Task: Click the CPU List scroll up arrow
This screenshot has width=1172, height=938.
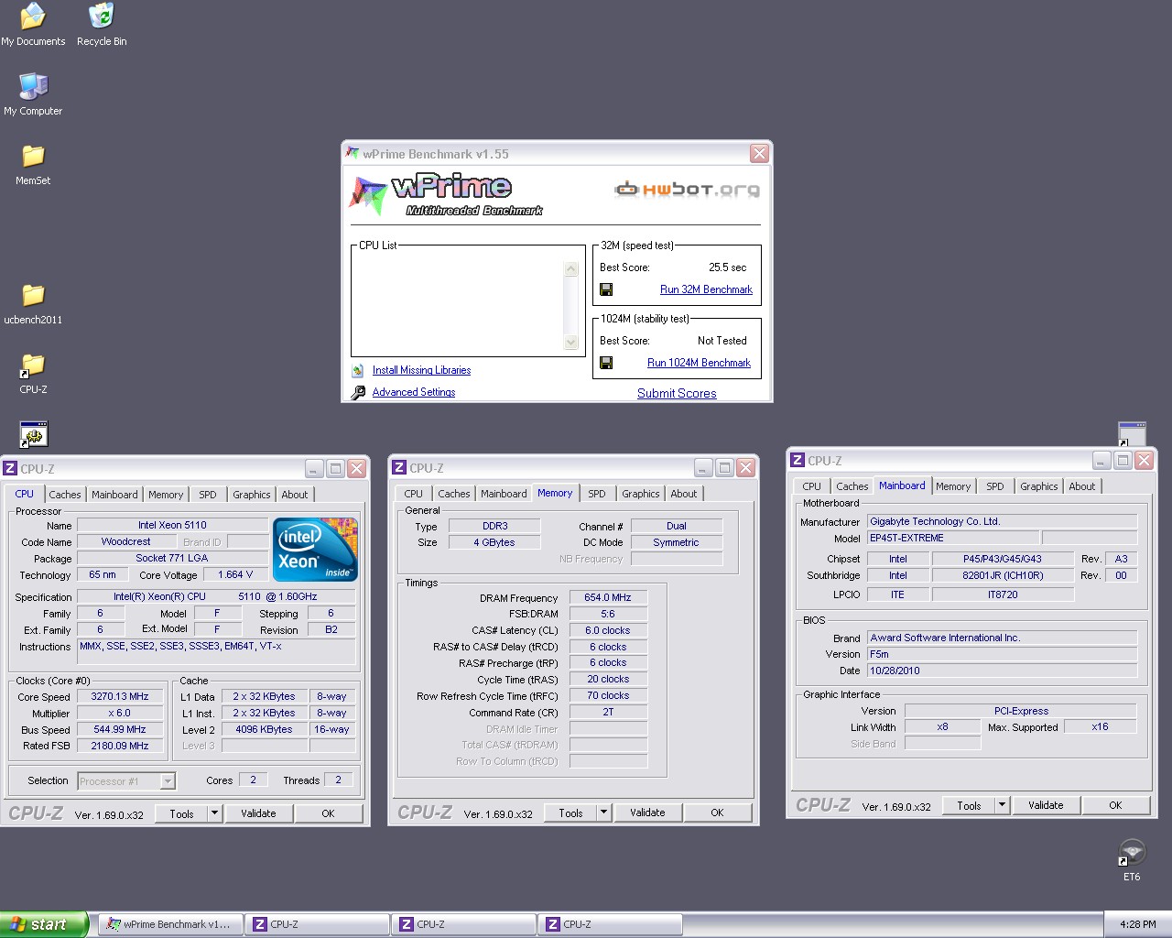Action: click(571, 269)
